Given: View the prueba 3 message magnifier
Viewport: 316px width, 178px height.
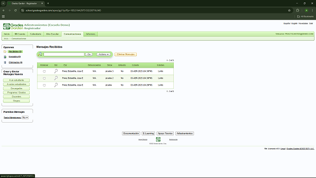Looking at the screenshot, I should click(56, 71).
